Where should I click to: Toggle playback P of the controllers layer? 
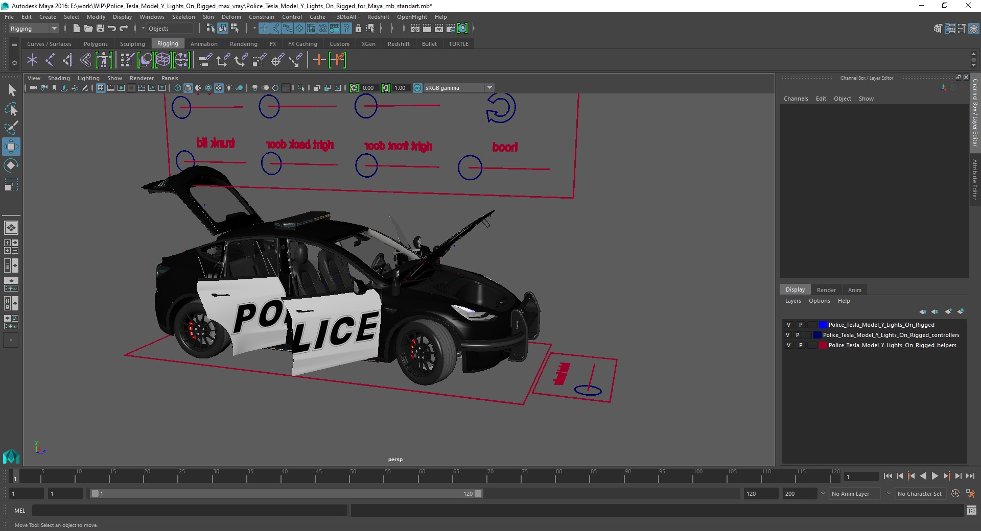click(798, 335)
